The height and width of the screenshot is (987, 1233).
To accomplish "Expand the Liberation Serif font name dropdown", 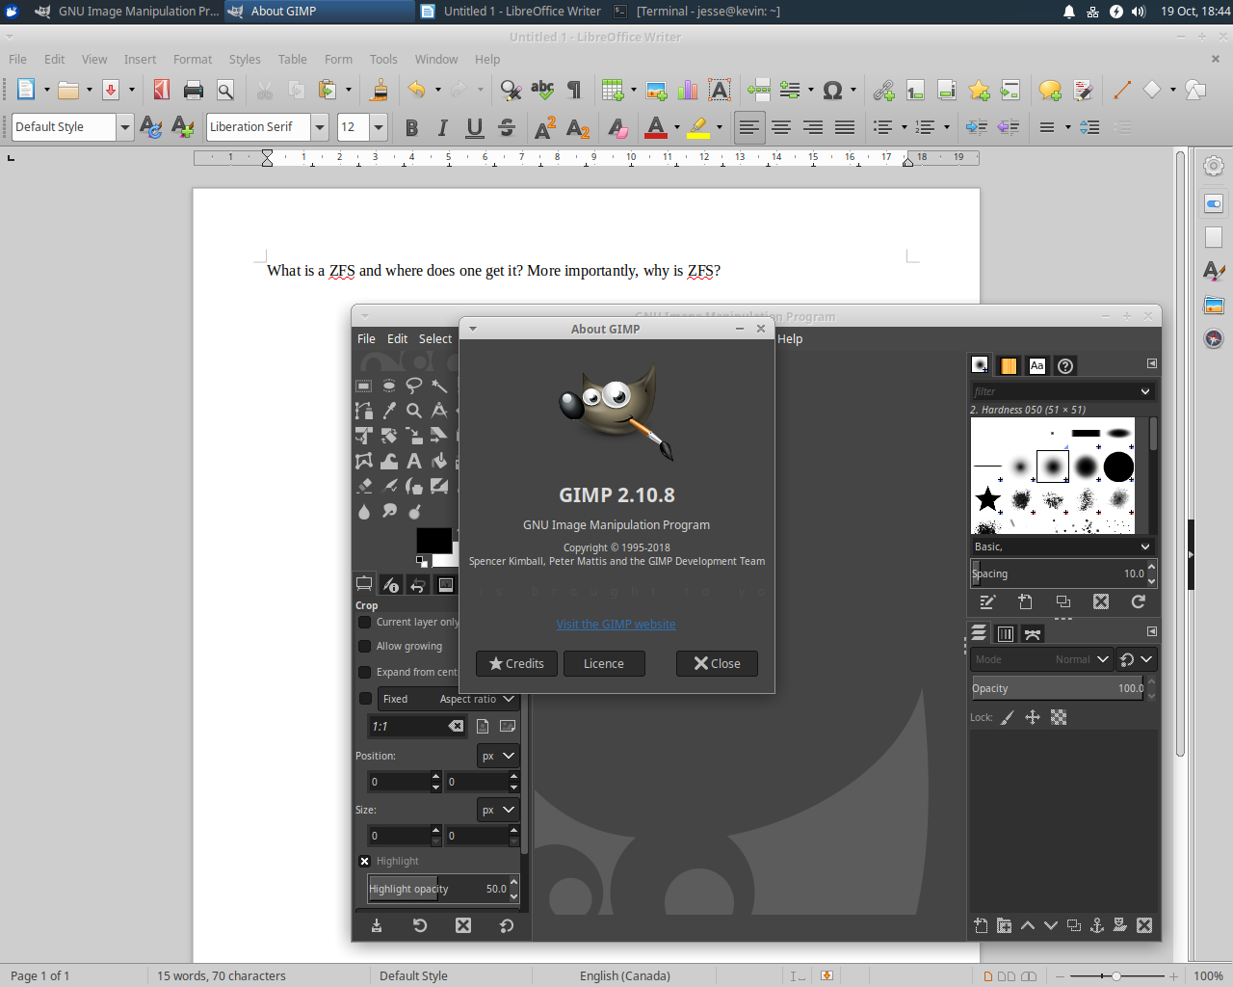I will [320, 127].
